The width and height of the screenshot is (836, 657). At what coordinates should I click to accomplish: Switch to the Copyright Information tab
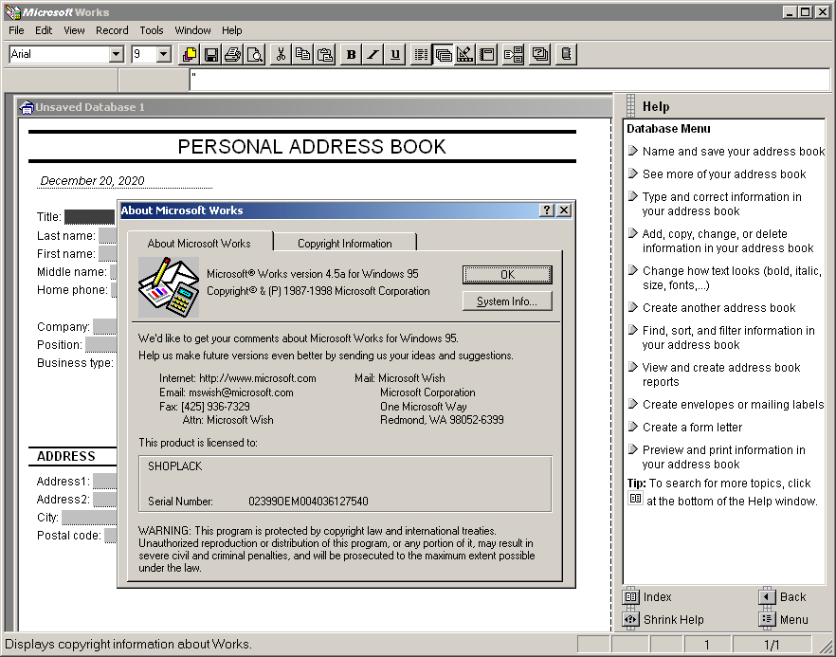(345, 243)
